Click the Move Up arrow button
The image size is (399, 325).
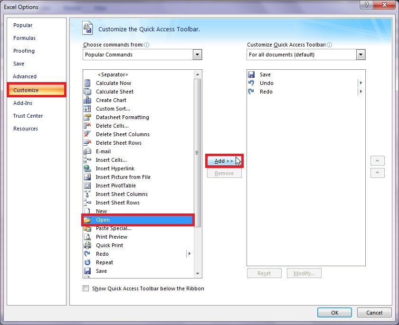377,160
